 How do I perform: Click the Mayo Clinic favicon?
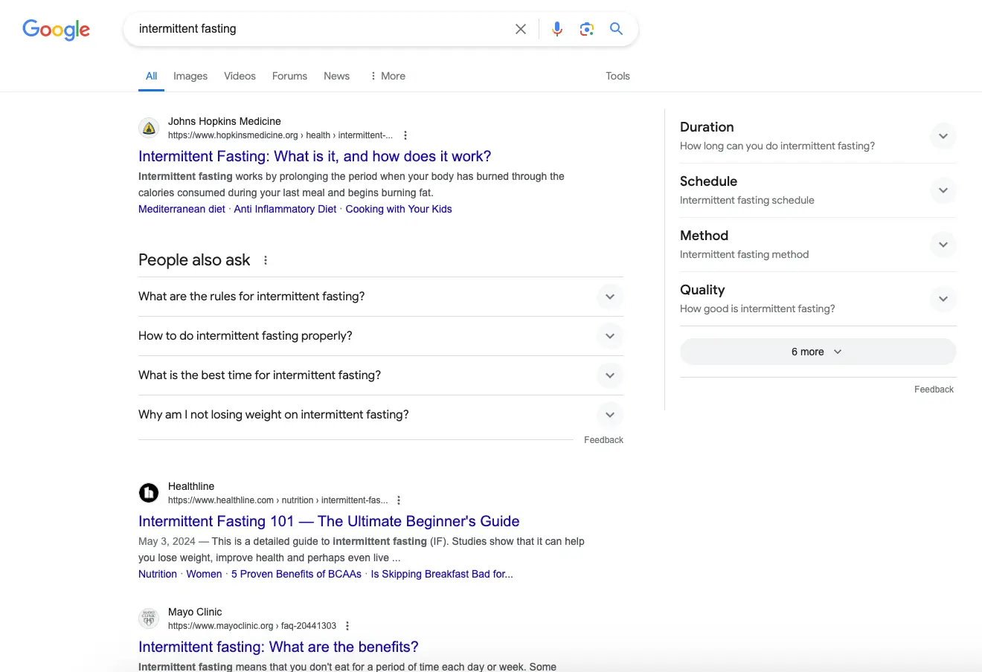click(149, 618)
